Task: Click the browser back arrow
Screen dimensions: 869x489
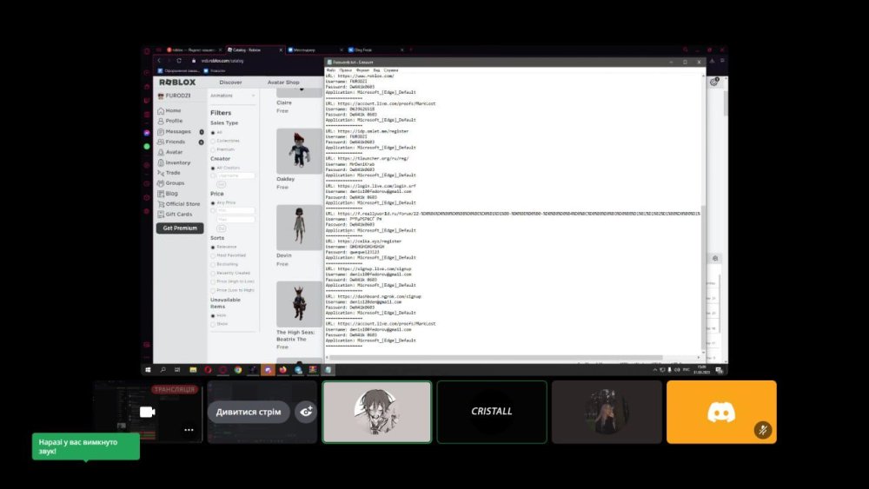Action: [159, 60]
